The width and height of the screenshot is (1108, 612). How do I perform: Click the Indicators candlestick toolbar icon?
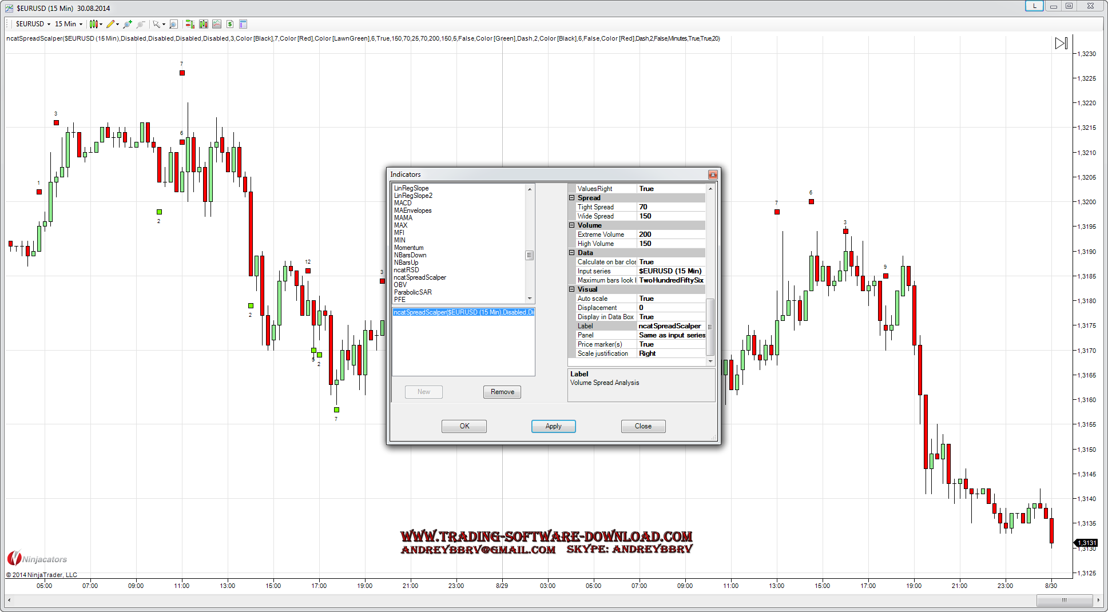point(203,24)
